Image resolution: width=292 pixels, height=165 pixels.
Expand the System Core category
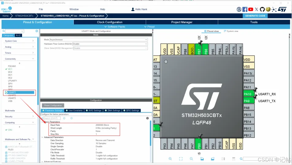click(x=19, y=41)
